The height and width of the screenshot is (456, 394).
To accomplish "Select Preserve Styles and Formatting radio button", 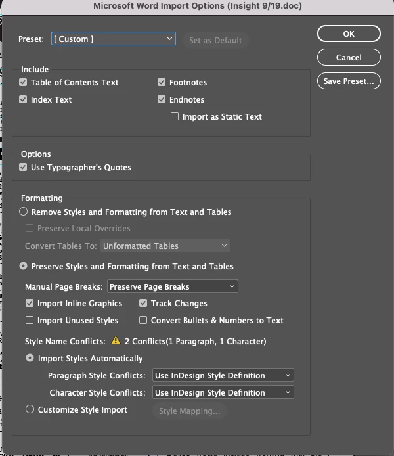I will pos(23,266).
